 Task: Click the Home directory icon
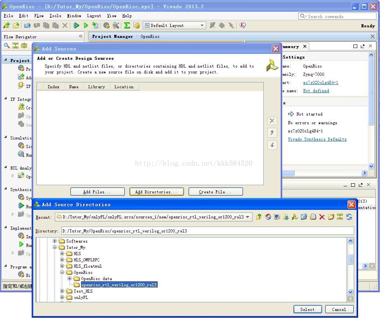point(268,217)
